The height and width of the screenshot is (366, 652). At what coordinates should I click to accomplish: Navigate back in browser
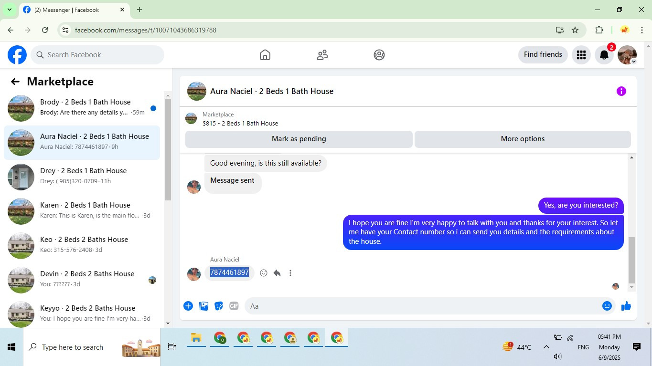click(11, 30)
